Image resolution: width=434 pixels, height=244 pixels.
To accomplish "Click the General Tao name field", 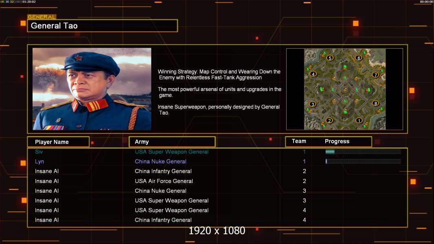I will point(103,26).
